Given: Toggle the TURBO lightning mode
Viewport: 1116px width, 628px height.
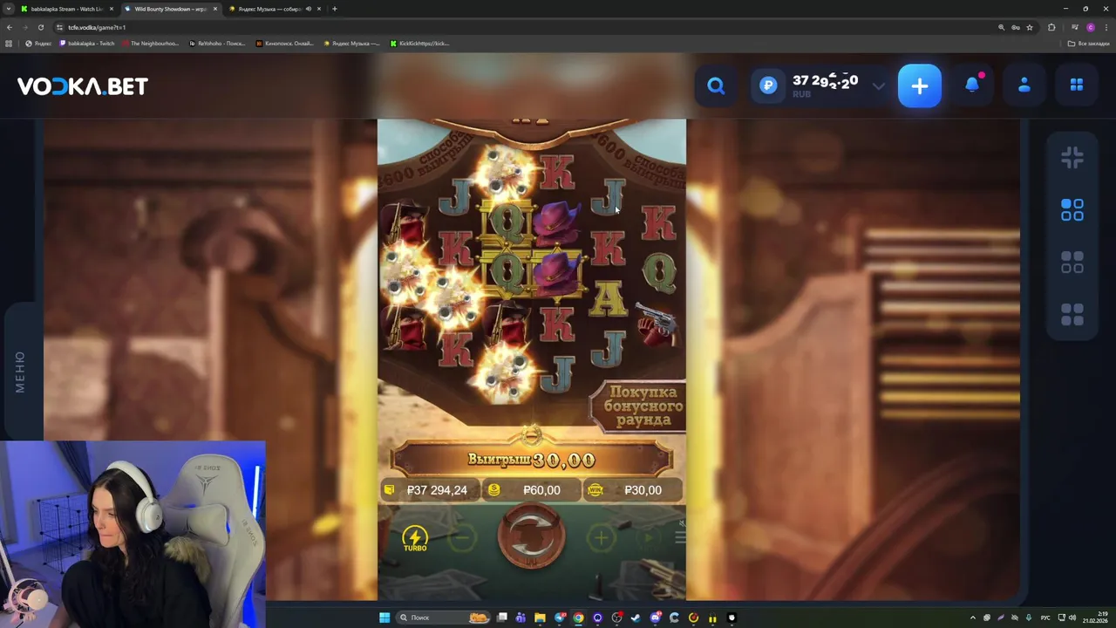Looking at the screenshot, I should (415, 539).
